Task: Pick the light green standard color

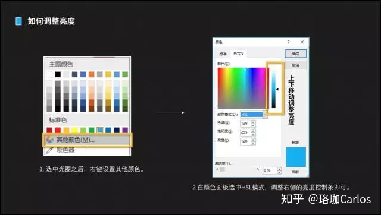Action: pos(83,130)
